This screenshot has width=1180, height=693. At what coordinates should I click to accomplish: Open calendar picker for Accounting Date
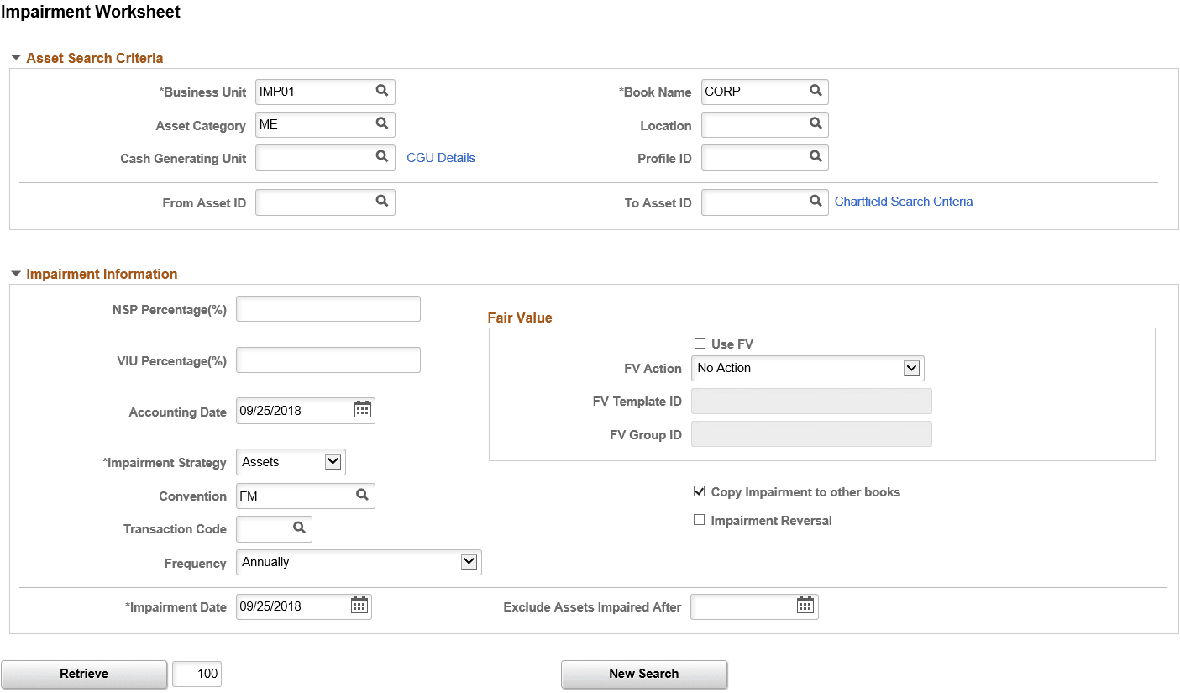pyautogui.click(x=363, y=410)
